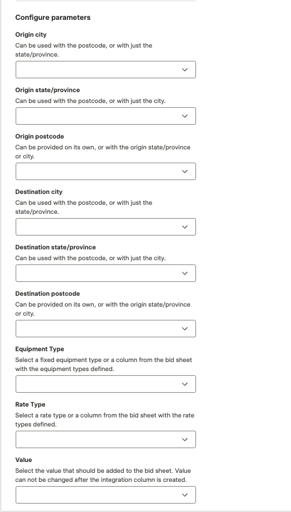
Task: Click the chevron arrow of Origin city field
Action: (x=185, y=69)
